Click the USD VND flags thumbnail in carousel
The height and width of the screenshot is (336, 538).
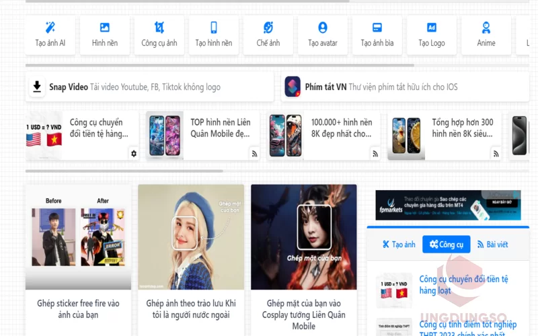[x=44, y=136]
